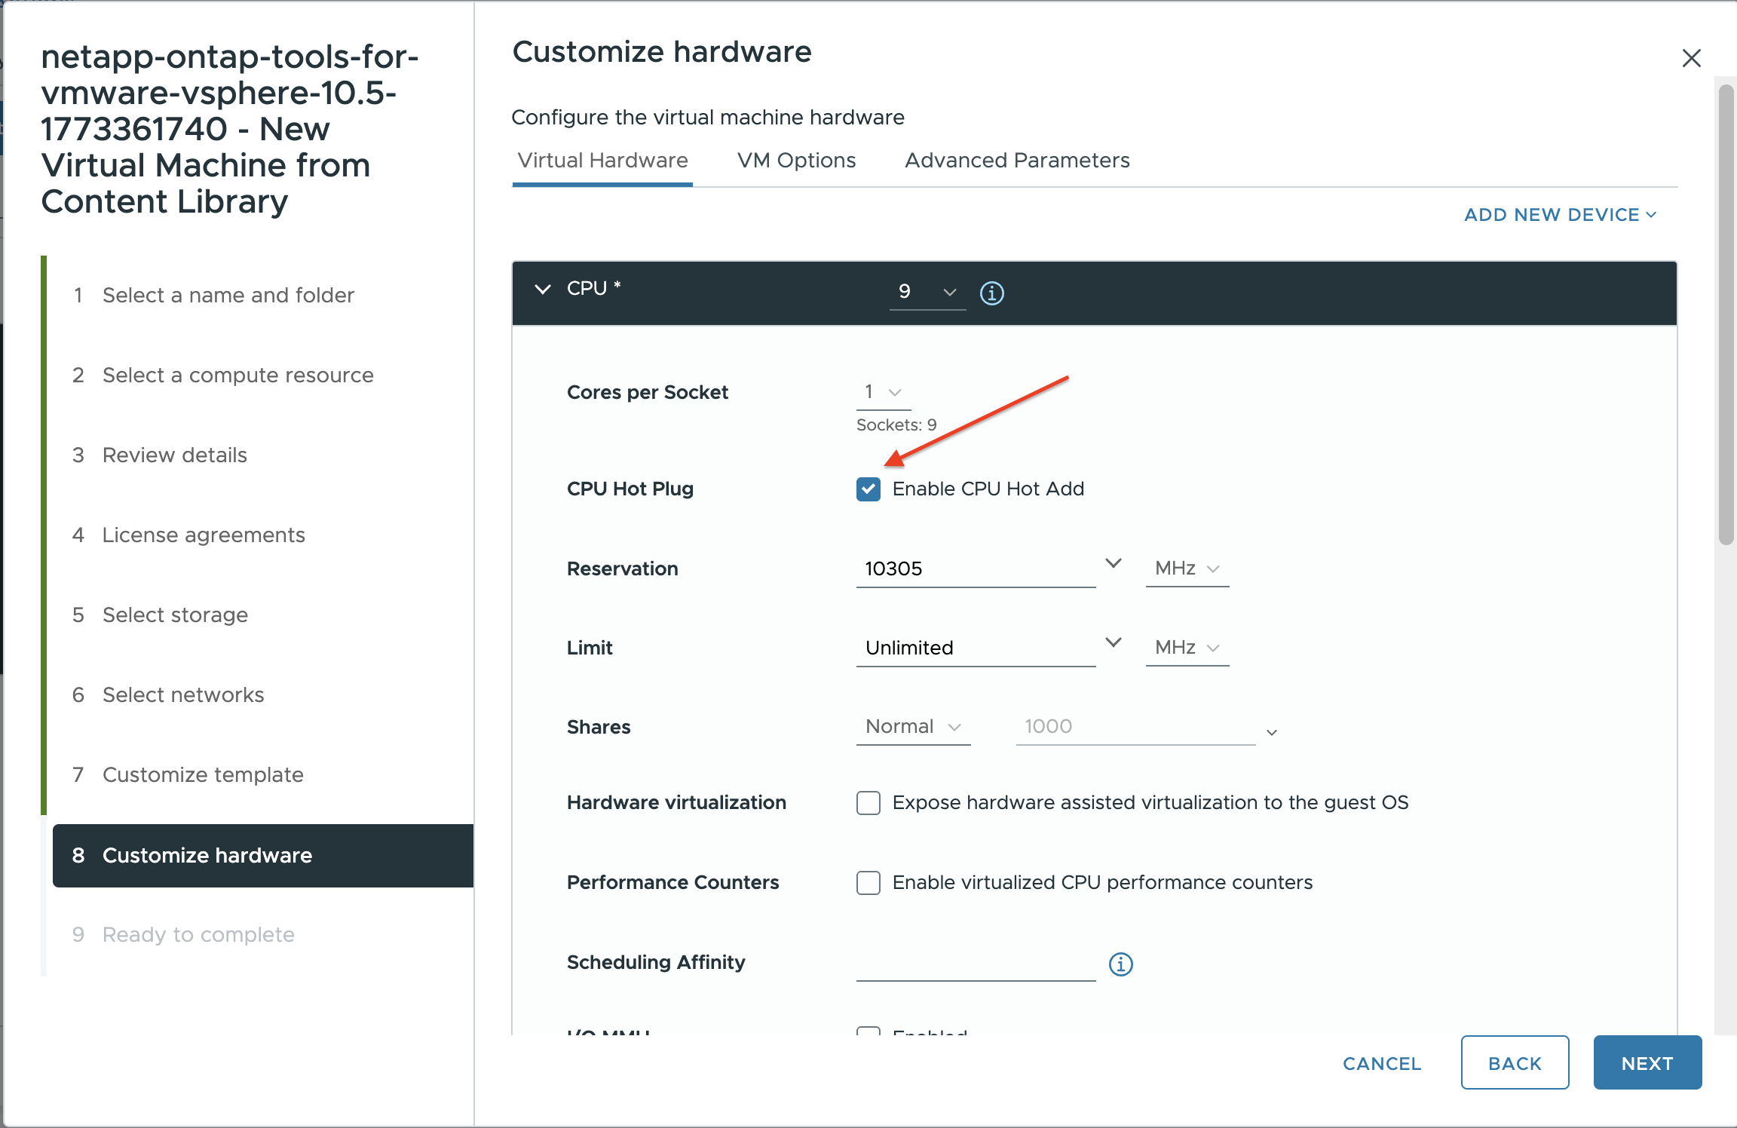1737x1128 pixels.
Task: Open the Shares value dropdown arrow
Action: coord(1271,732)
